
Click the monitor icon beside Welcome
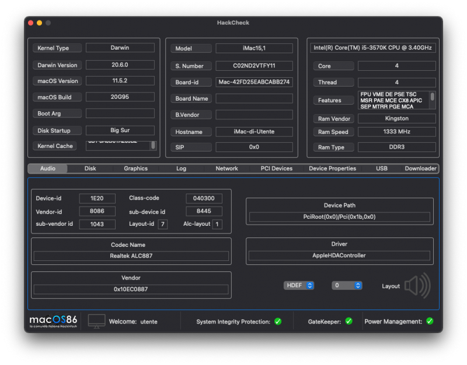click(97, 321)
